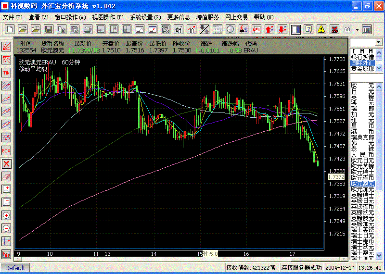The height and width of the screenshot is (274, 385).
Task: Select 欧元英镑 in currency list
Action: 362,166
